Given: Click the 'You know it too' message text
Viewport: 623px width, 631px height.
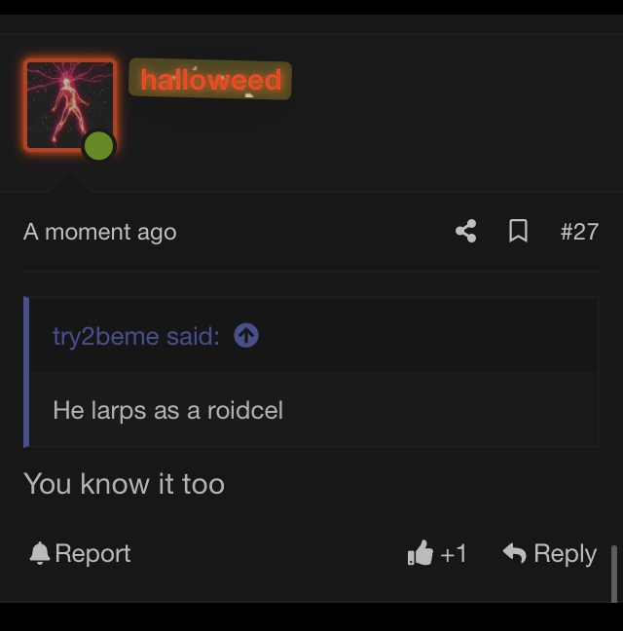Looking at the screenshot, I should [124, 484].
